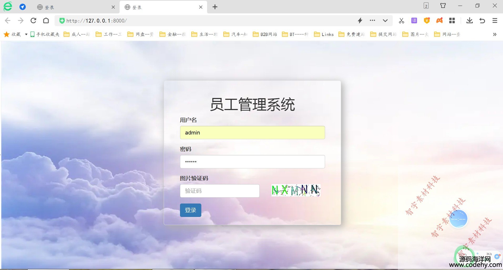Open the game controller extension icon
Image resolution: width=503 pixels, height=270 pixels.
point(439,20)
